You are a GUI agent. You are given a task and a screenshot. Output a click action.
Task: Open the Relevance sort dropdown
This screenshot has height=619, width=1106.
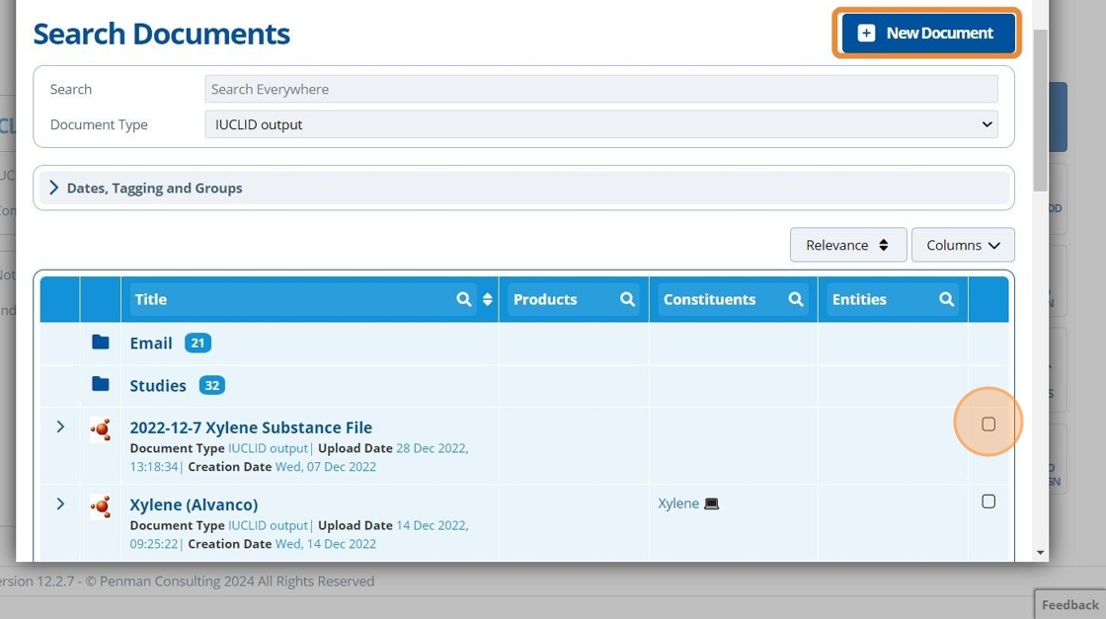pyautogui.click(x=848, y=245)
